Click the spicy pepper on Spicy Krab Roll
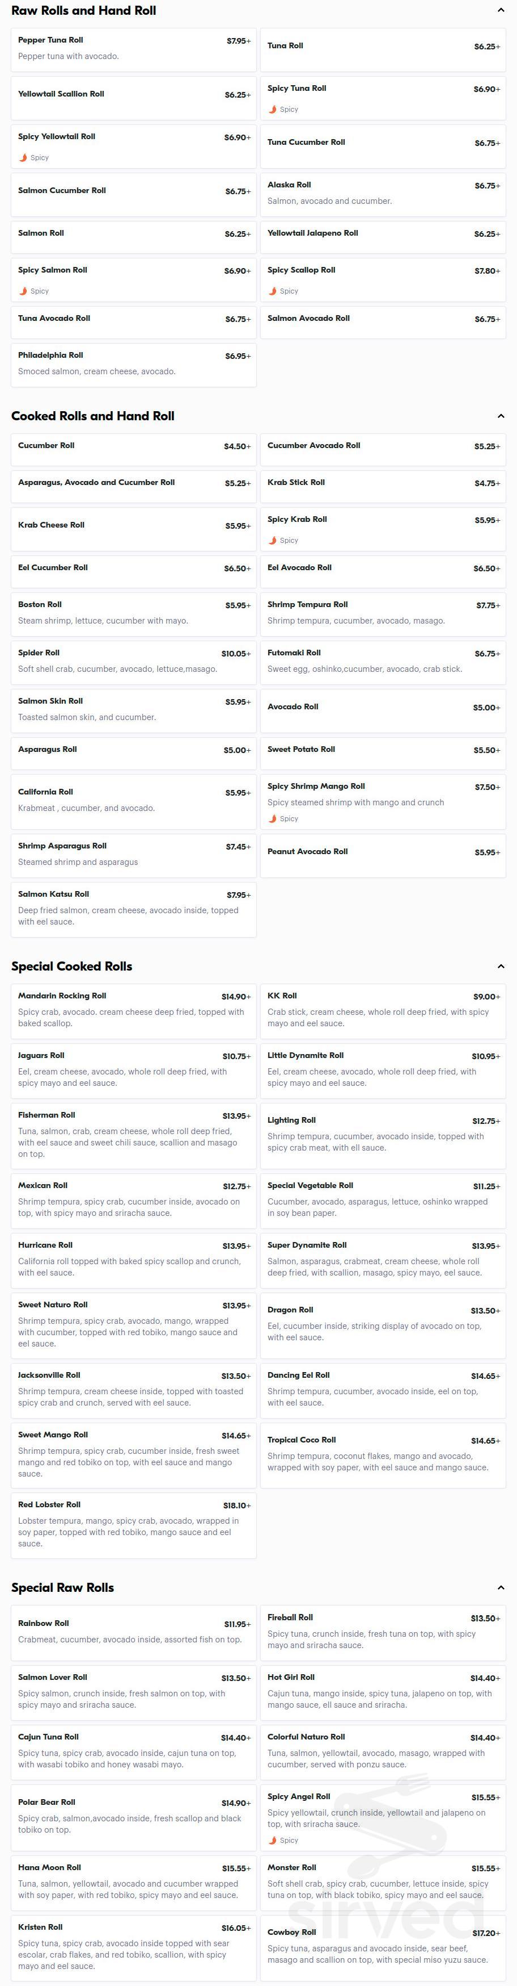The height and width of the screenshot is (1986, 517). 274,541
